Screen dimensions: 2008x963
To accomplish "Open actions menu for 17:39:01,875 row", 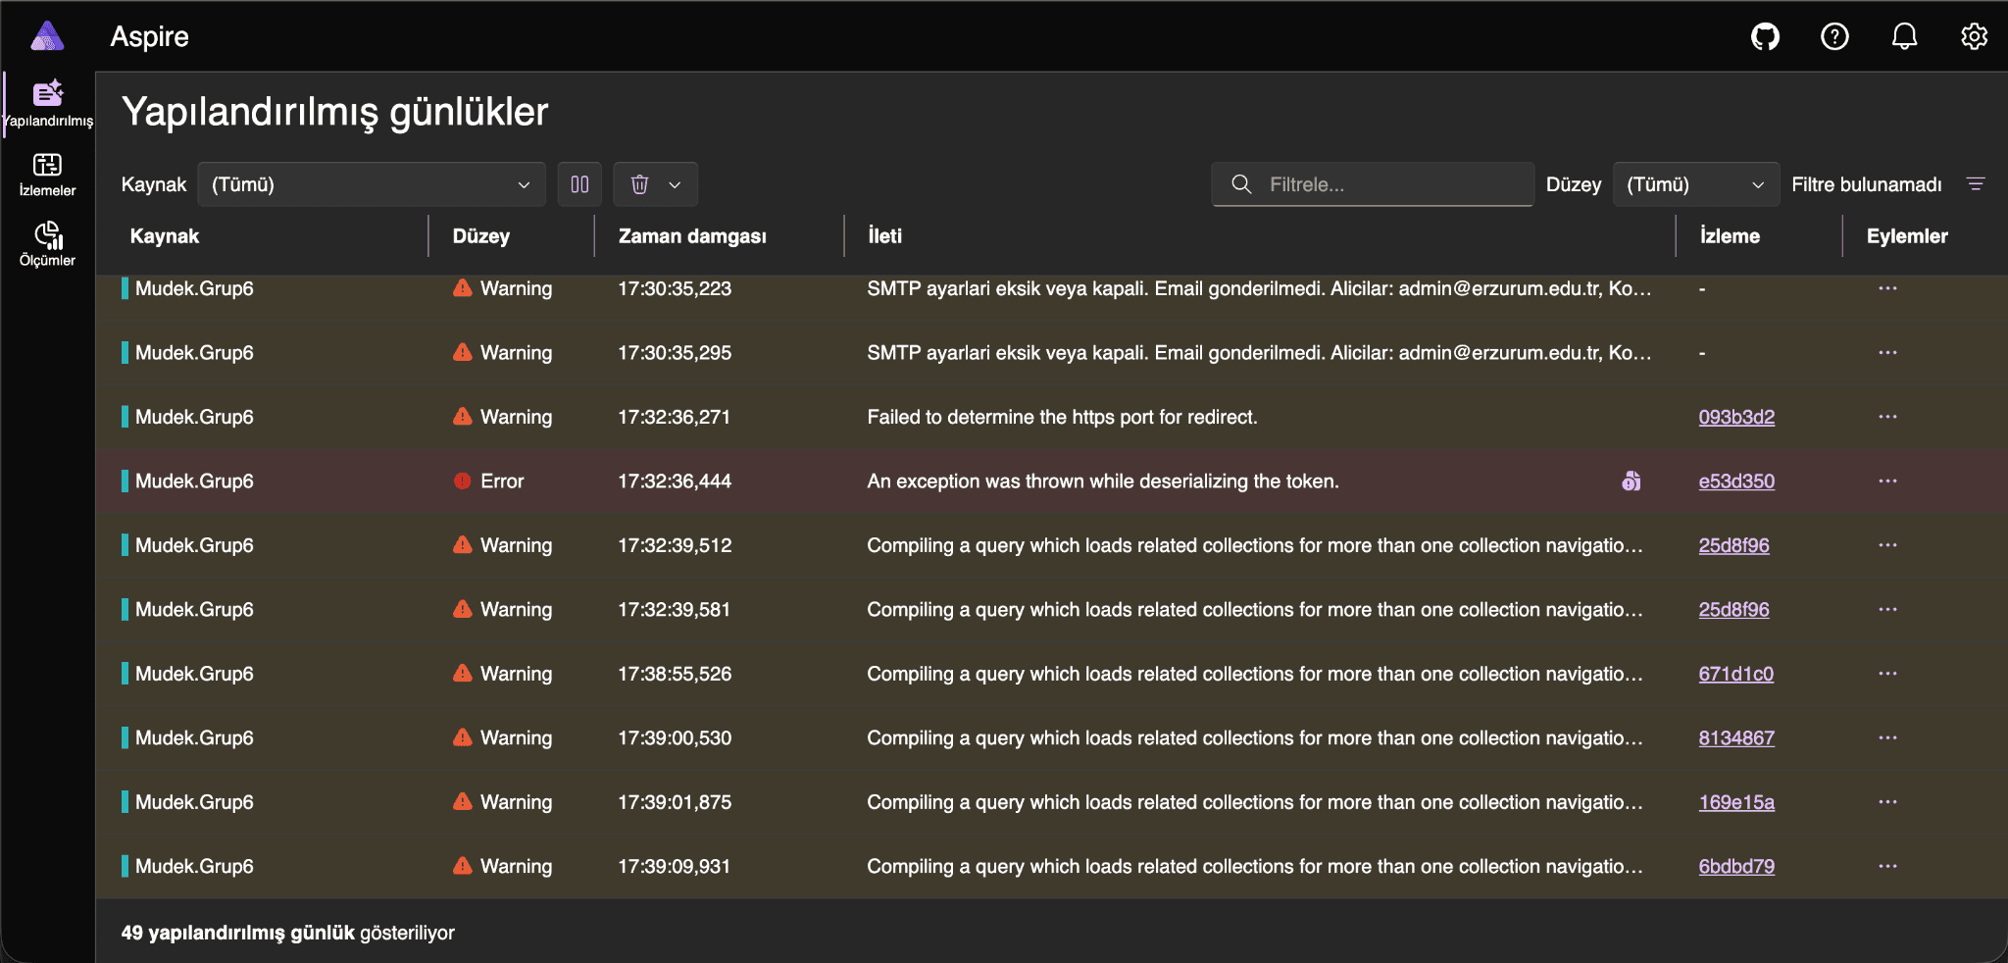I will [x=1887, y=802].
